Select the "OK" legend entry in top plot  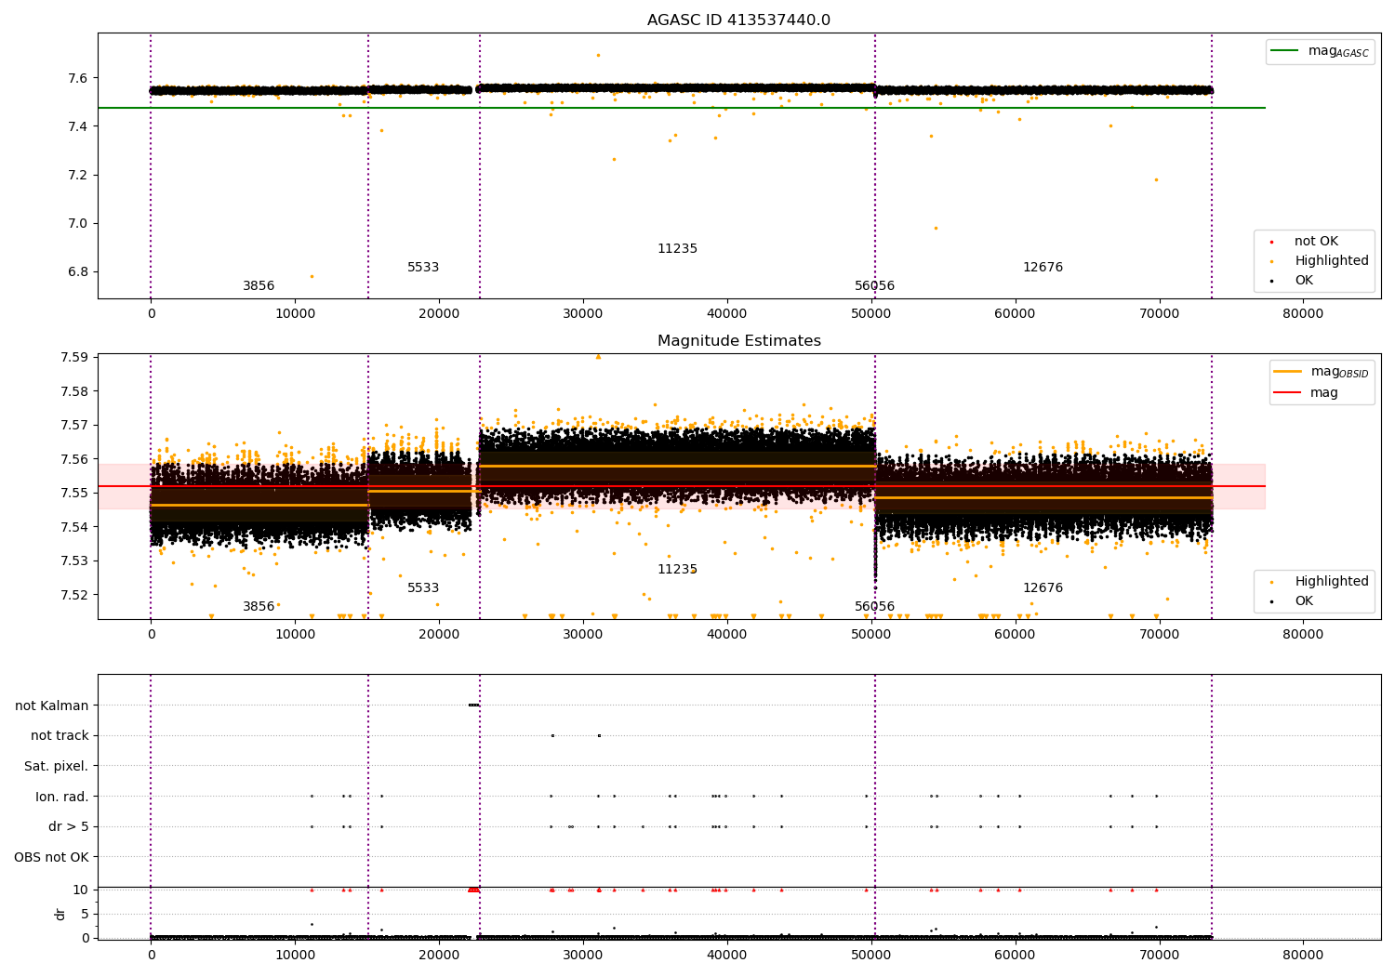point(1304,281)
